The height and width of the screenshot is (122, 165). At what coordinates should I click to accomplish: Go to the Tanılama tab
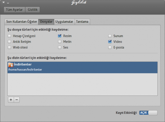[x=82, y=22]
